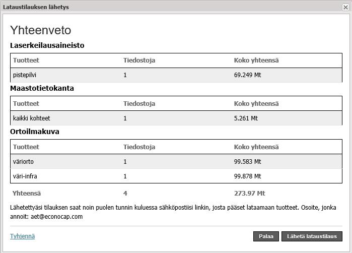This screenshot has height=253, width=352.
Task: Click the Yhteenveto page title
Action: (41, 30)
